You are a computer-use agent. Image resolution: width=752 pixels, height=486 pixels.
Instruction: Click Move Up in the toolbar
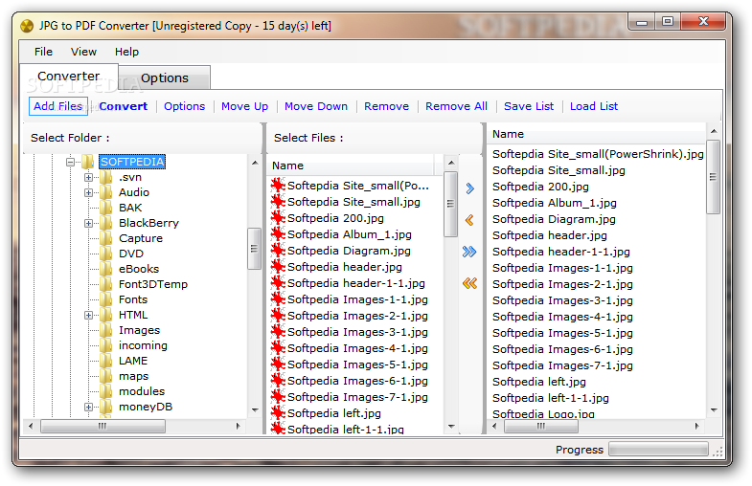click(x=244, y=106)
